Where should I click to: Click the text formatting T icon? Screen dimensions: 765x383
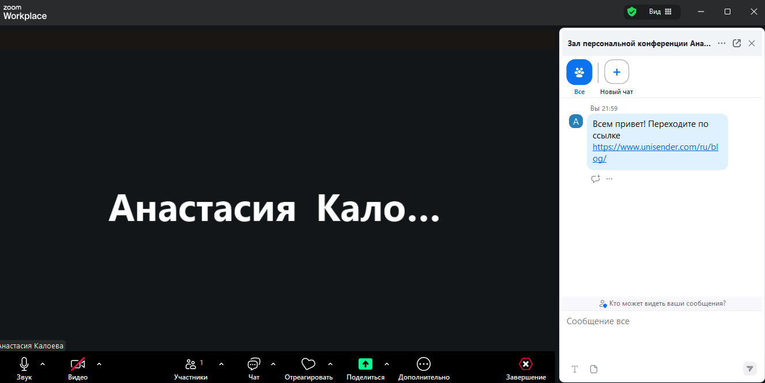click(x=574, y=369)
